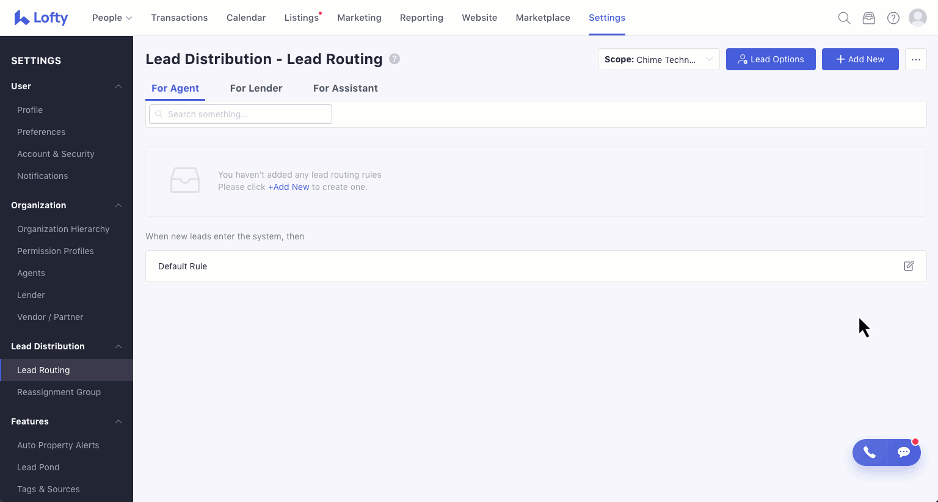Collapse the Lead Distribution section
The image size is (938, 502).
point(118,346)
